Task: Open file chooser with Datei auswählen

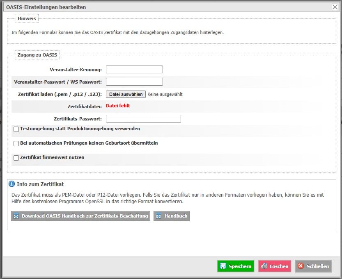Action: [x=126, y=94]
